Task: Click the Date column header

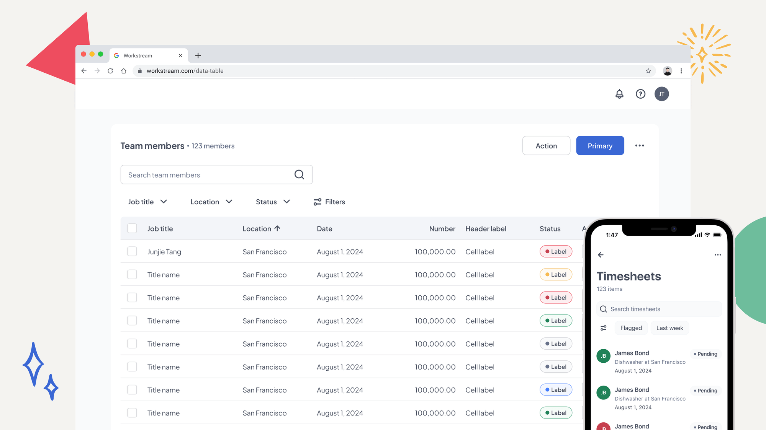Action: 324,229
